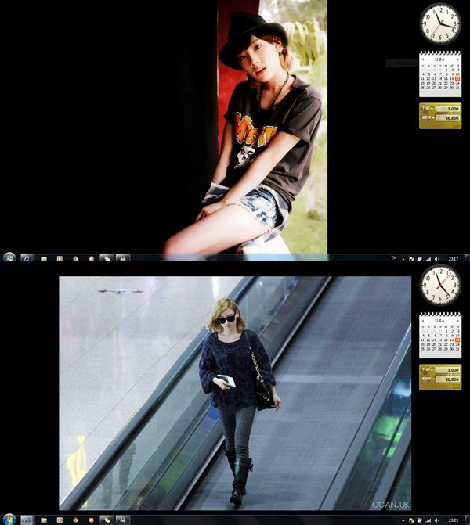This screenshot has height=525, width=470.
Task: Click Show desktop button beside the 23:17 clock
Action: pos(468,258)
